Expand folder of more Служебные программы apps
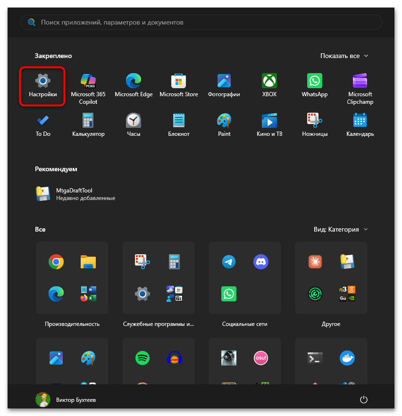402x416 pixels. pos(174,294)
